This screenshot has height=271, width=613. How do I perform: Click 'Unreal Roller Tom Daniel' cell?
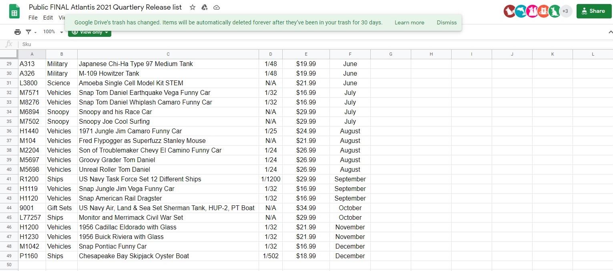[x=168, y=170]
